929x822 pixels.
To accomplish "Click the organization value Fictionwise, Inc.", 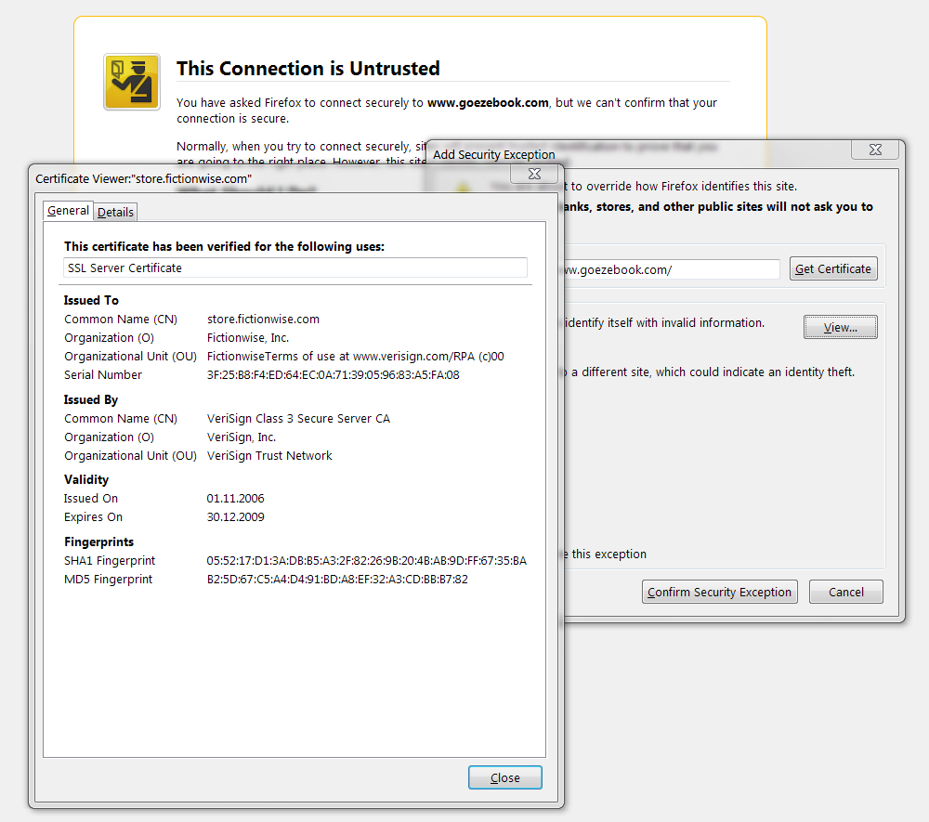I will 248,337.
